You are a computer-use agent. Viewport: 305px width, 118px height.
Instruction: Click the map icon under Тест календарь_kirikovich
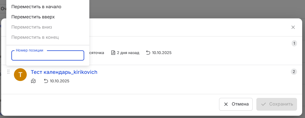[x=33, y=81]
